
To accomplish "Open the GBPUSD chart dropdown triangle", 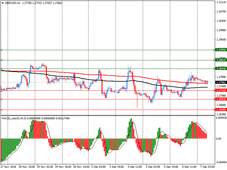I will (3, 3).
